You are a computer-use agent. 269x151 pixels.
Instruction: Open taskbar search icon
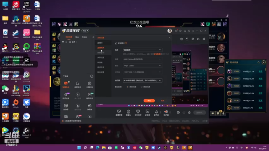coord(85,148)
